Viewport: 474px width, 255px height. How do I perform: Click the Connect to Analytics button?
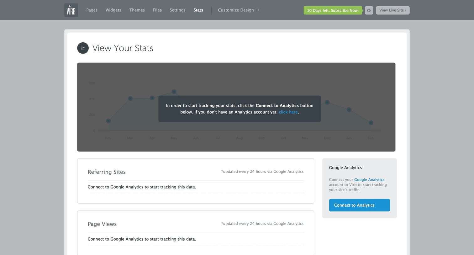point(360,205)
